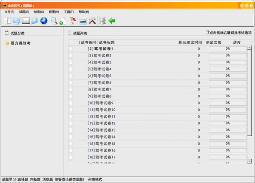Select the row [4]驾考试卷3

click(158, 62)
